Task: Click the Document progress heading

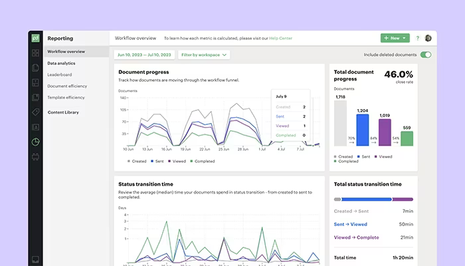Action: click(x=143, y=72)
